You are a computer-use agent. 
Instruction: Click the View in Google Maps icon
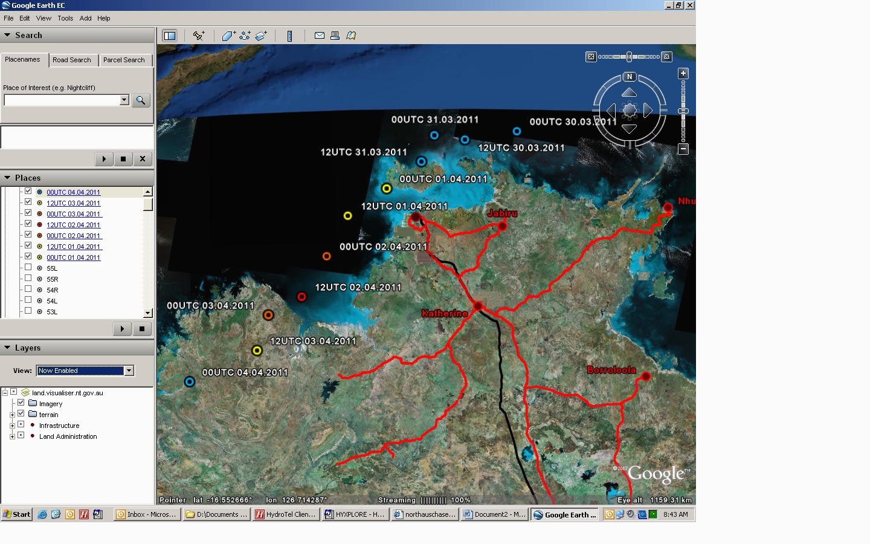pos(351,36)
